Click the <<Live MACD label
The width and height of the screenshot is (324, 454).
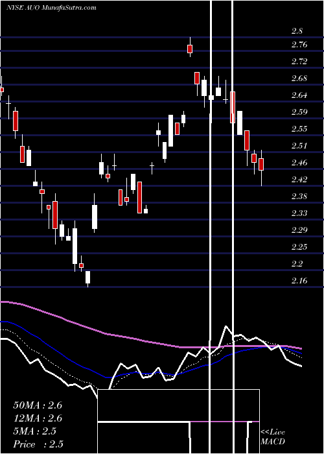(x=273, y=436)
